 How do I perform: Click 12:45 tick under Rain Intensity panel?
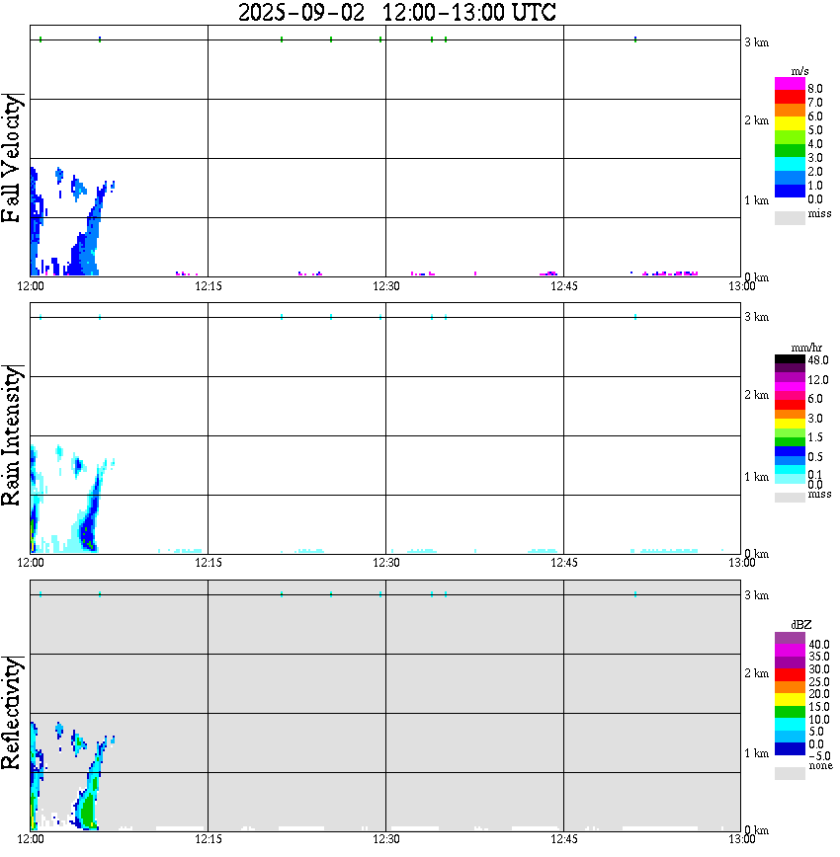tap(564, 563)
